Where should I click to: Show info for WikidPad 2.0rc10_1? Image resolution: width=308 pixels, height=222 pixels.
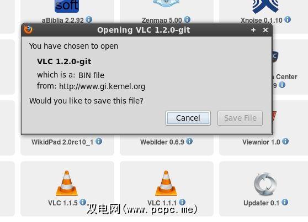pos(99,141)
